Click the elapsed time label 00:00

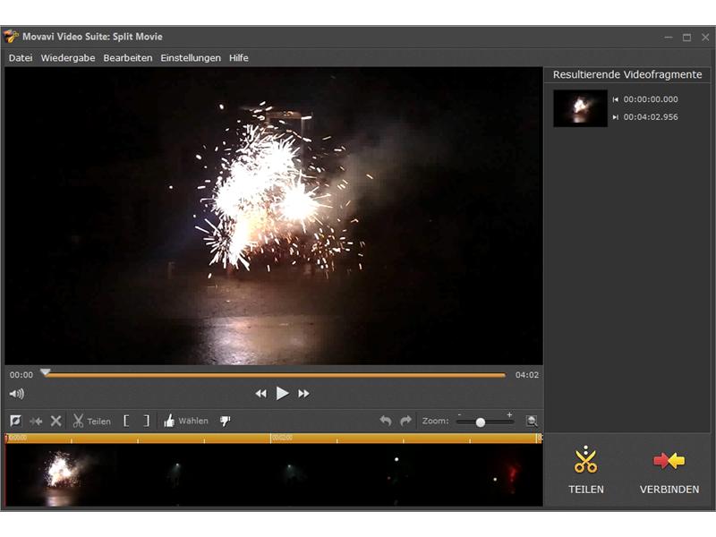point(21,375)
